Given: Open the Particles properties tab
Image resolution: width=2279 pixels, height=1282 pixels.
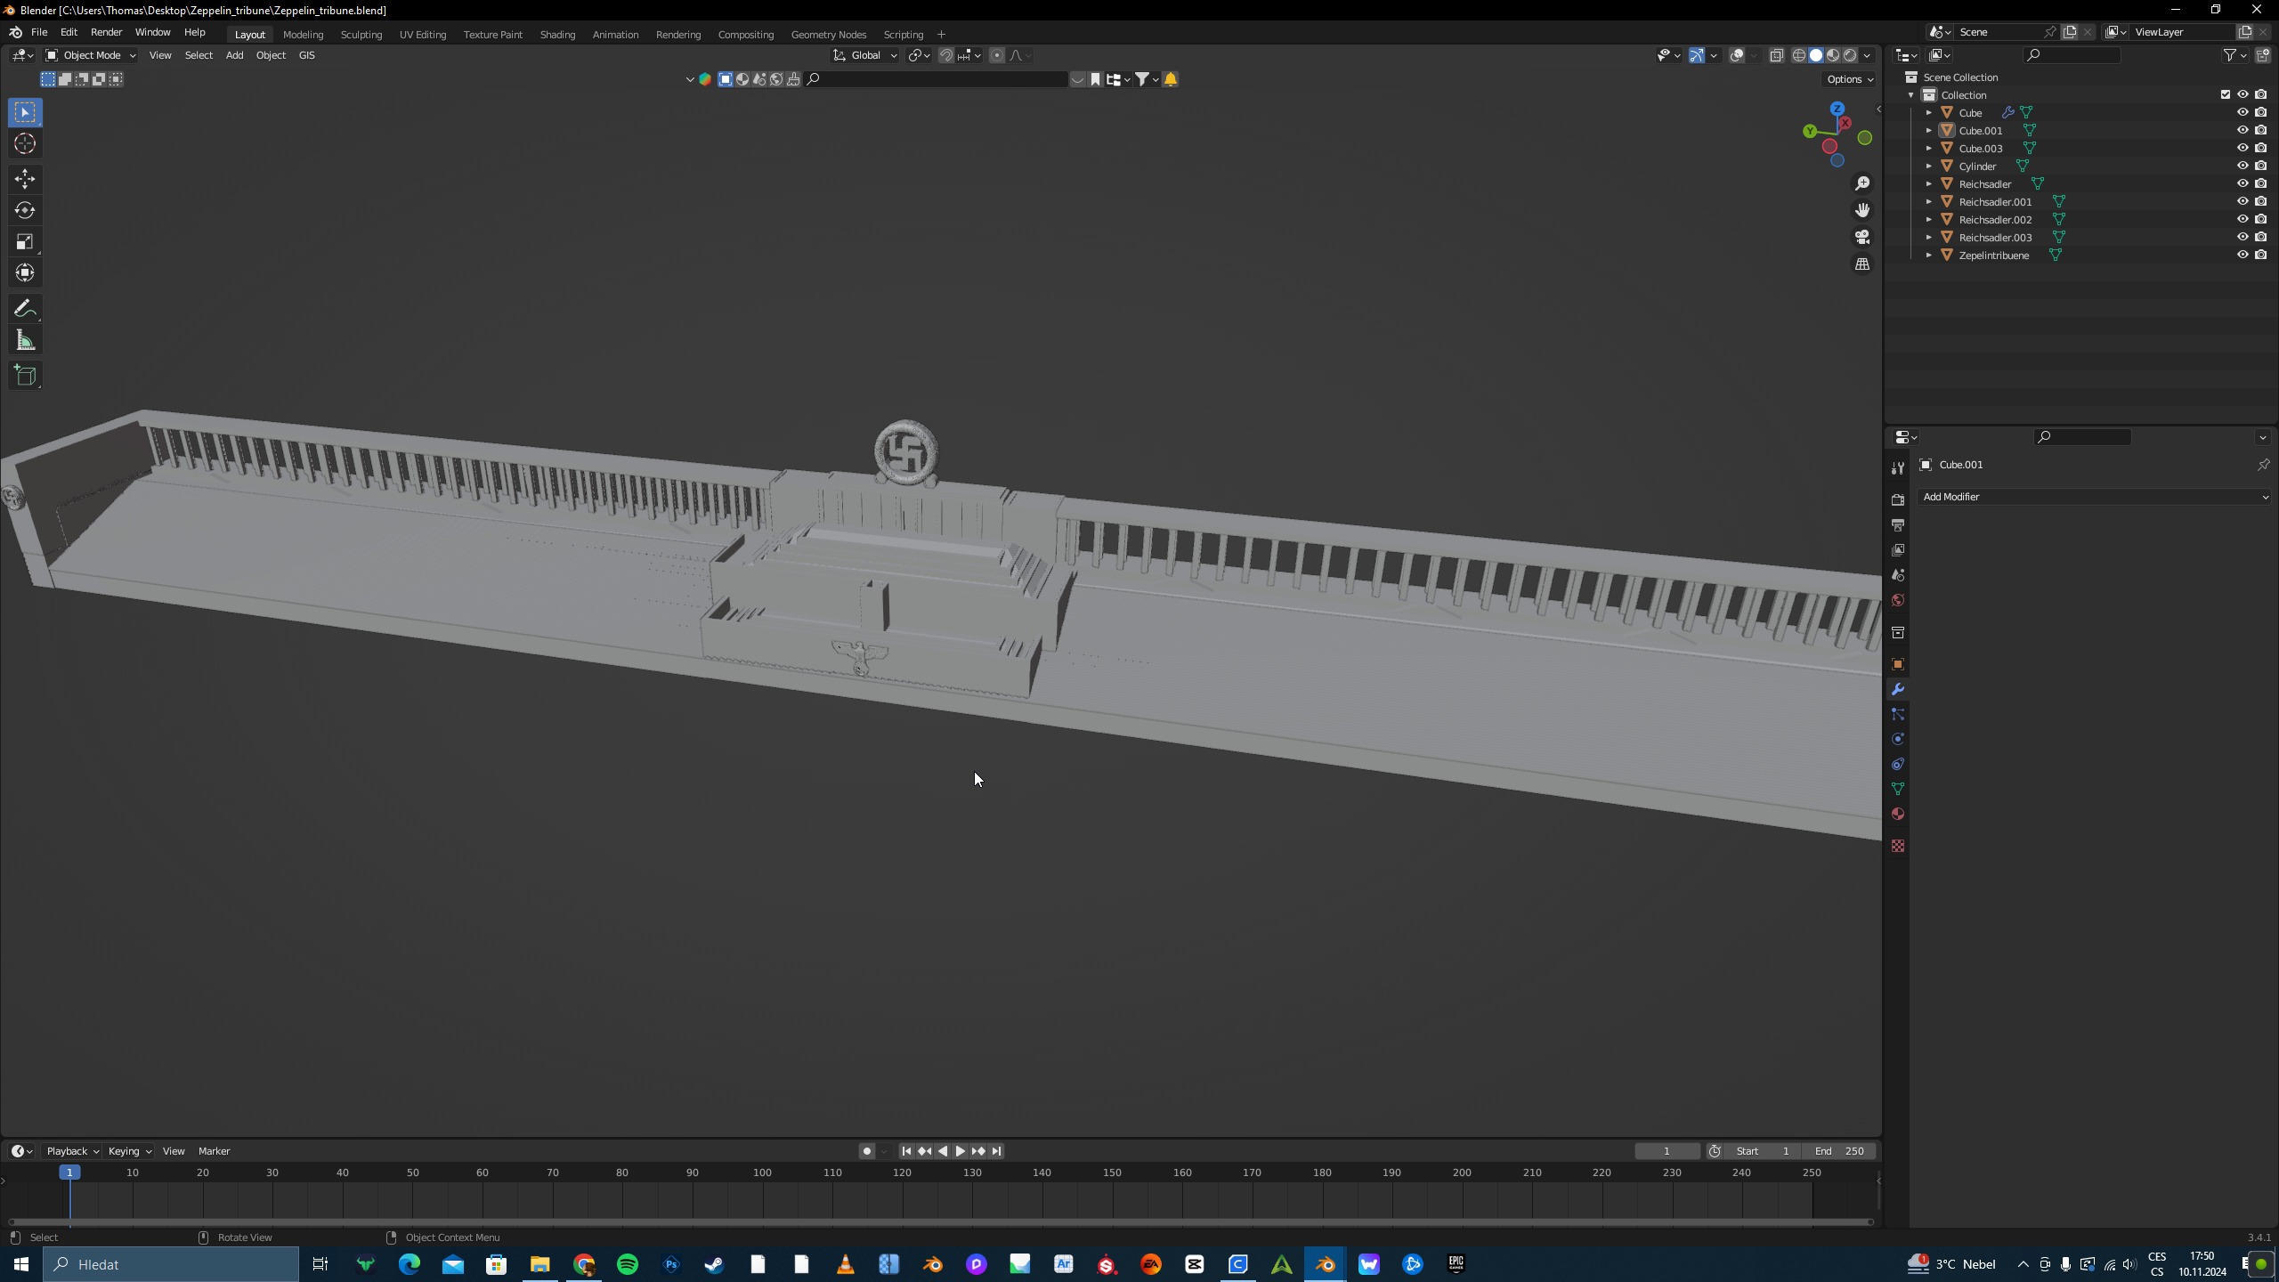Looking at the screenshot, I should [1898, 714].
